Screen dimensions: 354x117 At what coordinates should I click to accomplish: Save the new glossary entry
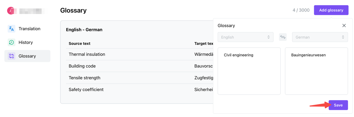point(338,105)
